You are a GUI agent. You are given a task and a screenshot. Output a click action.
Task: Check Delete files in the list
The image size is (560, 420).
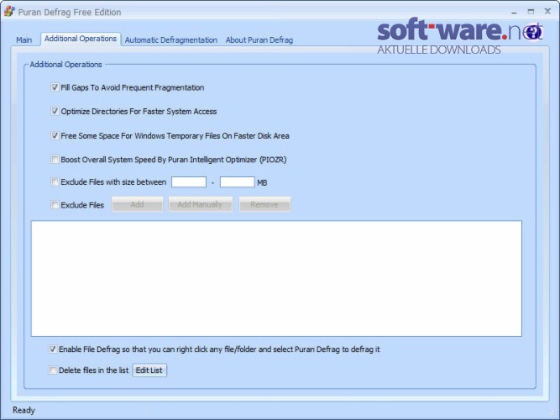pyautogui.click(x=53, y=370)
